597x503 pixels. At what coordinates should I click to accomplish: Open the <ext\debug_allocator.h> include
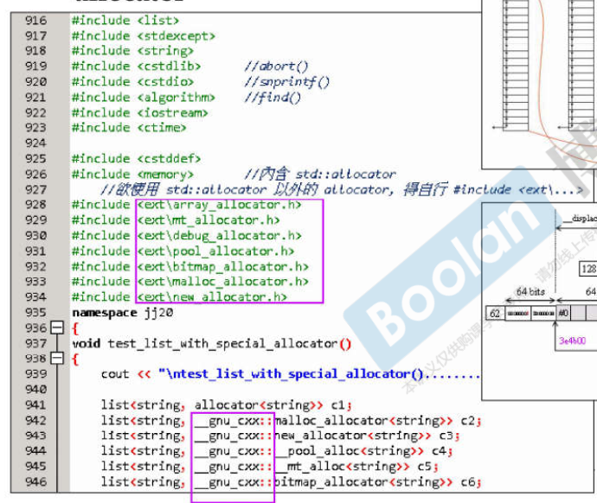[219, 236]
